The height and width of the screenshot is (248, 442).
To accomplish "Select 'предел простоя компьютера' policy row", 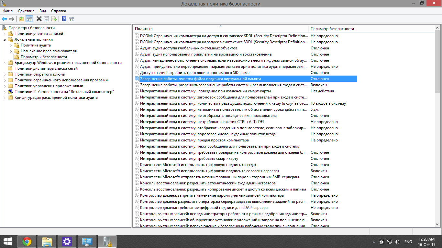I will [246, 140].
